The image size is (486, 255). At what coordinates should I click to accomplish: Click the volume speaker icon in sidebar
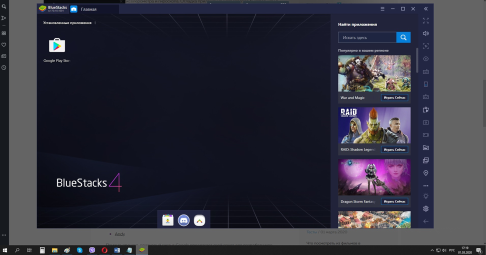pyautogui.click(x=425, y=33)
